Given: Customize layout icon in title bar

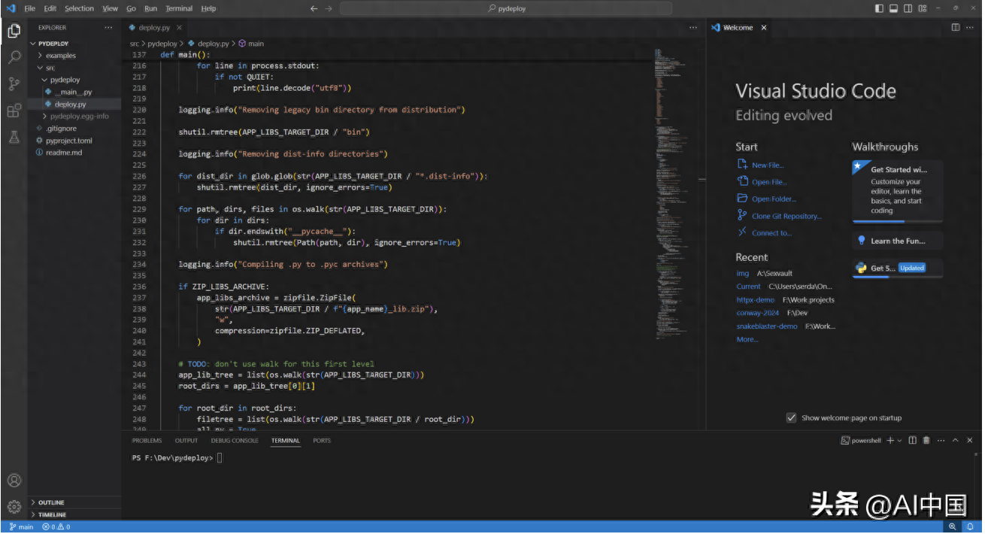Looking at the screenshot, I should point(923,8).
